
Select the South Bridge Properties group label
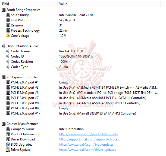point(23,10)
